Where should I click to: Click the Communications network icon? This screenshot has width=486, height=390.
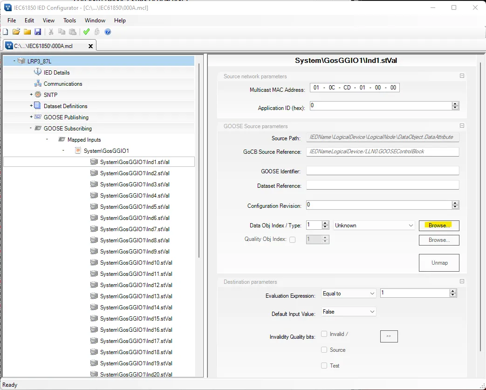tap(38, 83)
